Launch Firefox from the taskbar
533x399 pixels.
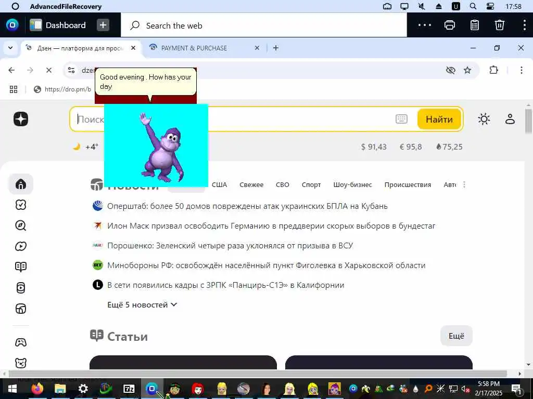coord(37,389)
